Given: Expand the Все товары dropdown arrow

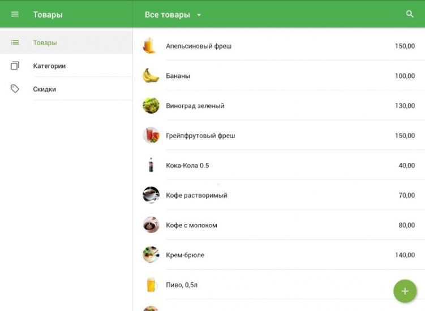Looking at the screenshot, I should [199, 15].
